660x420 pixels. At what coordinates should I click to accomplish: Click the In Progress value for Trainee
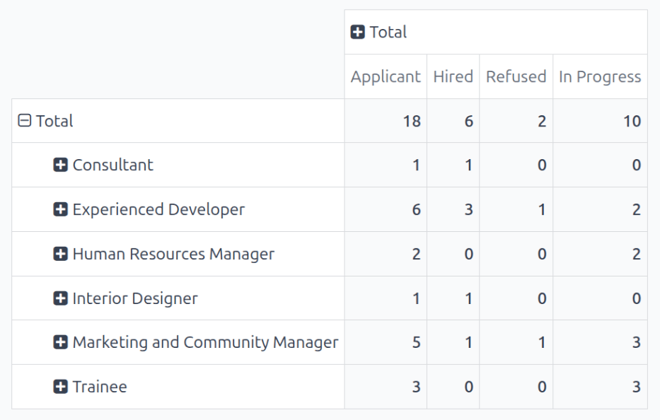(637, 387)
